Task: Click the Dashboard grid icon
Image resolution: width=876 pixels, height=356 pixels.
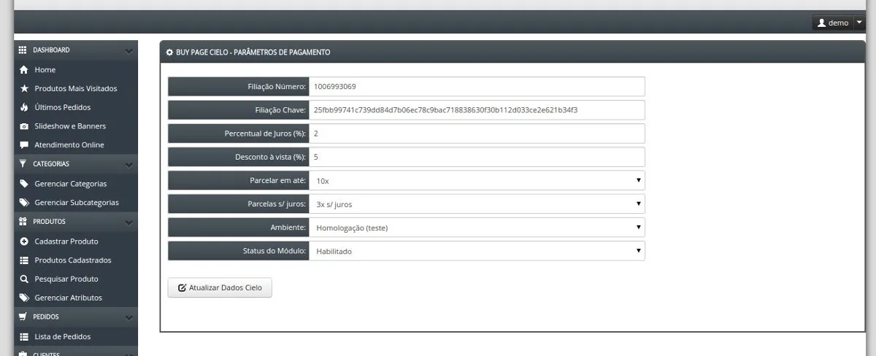Action: point(23,50)
